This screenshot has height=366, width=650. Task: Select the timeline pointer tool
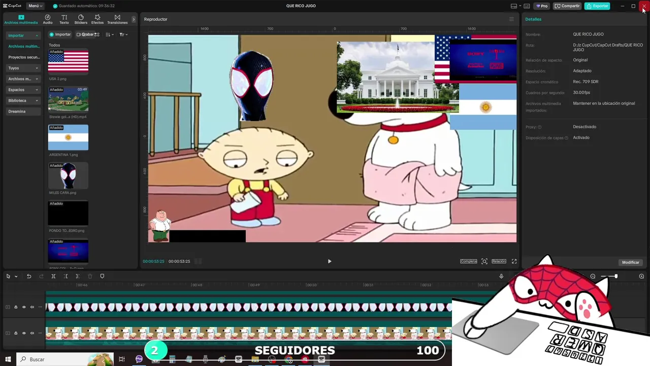[x=8, y=276]
